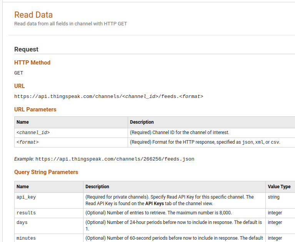
Task: Click the days parameter name cell
Action: (x=22, y=222)
